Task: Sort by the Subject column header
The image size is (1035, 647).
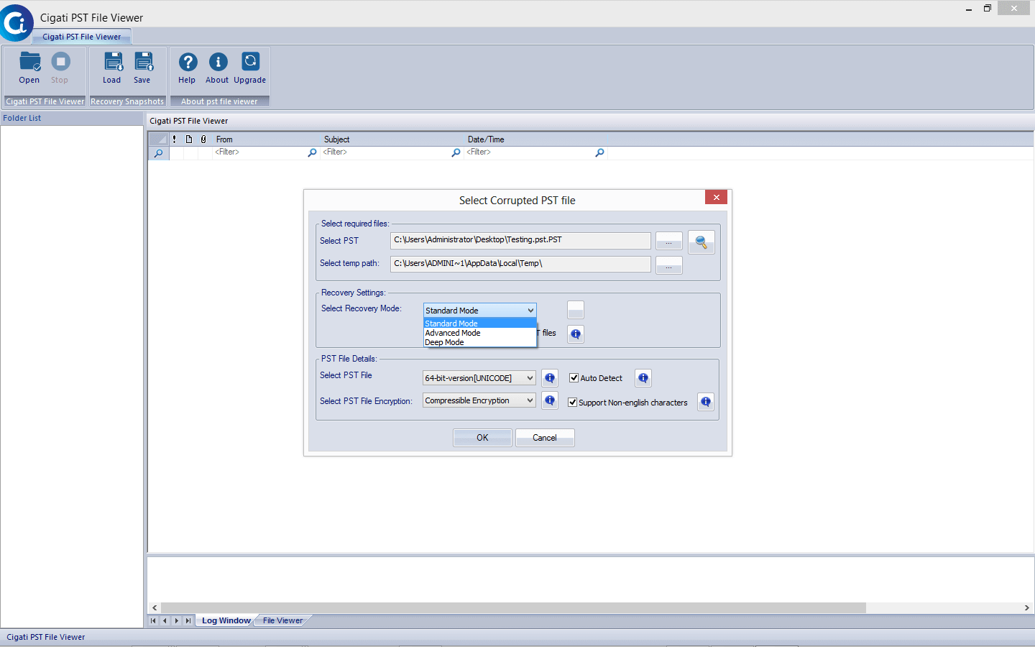Action: point(392,139)
